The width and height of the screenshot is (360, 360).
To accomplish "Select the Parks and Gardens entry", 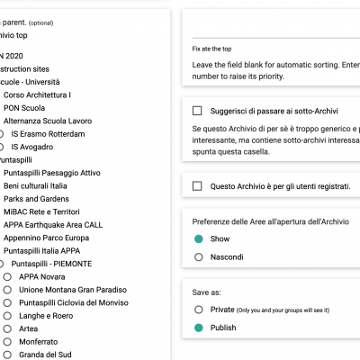I will 36,199.
